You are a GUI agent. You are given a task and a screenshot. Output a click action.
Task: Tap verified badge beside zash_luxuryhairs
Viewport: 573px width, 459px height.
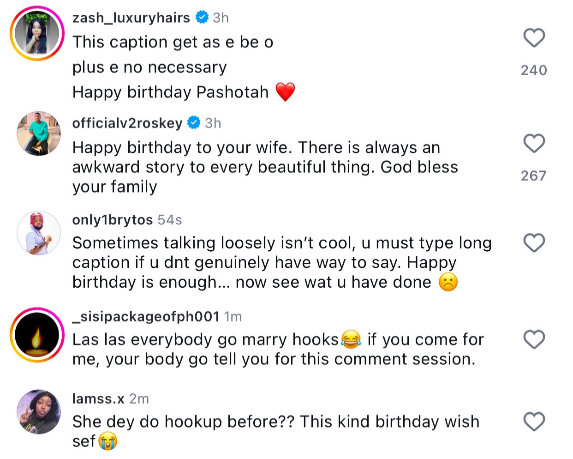pyautogui.click(x=202, y=18)
